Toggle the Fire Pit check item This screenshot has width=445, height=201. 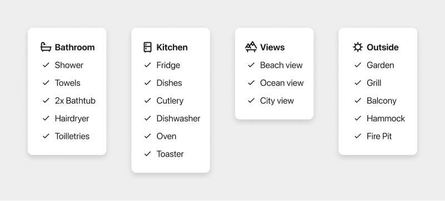[373, 136]
